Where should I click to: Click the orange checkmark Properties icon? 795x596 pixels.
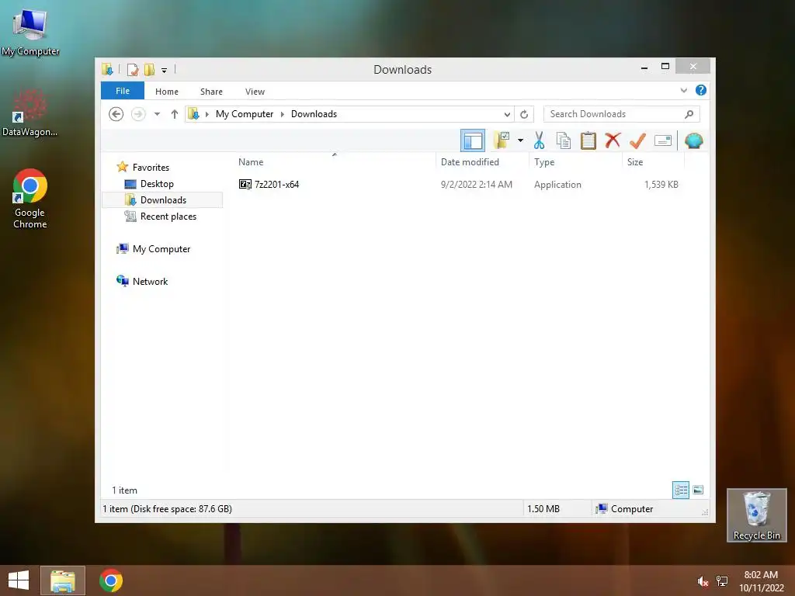638,140
